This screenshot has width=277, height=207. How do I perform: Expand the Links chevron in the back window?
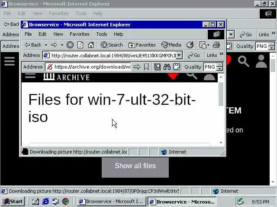click(x=273, y=33)
